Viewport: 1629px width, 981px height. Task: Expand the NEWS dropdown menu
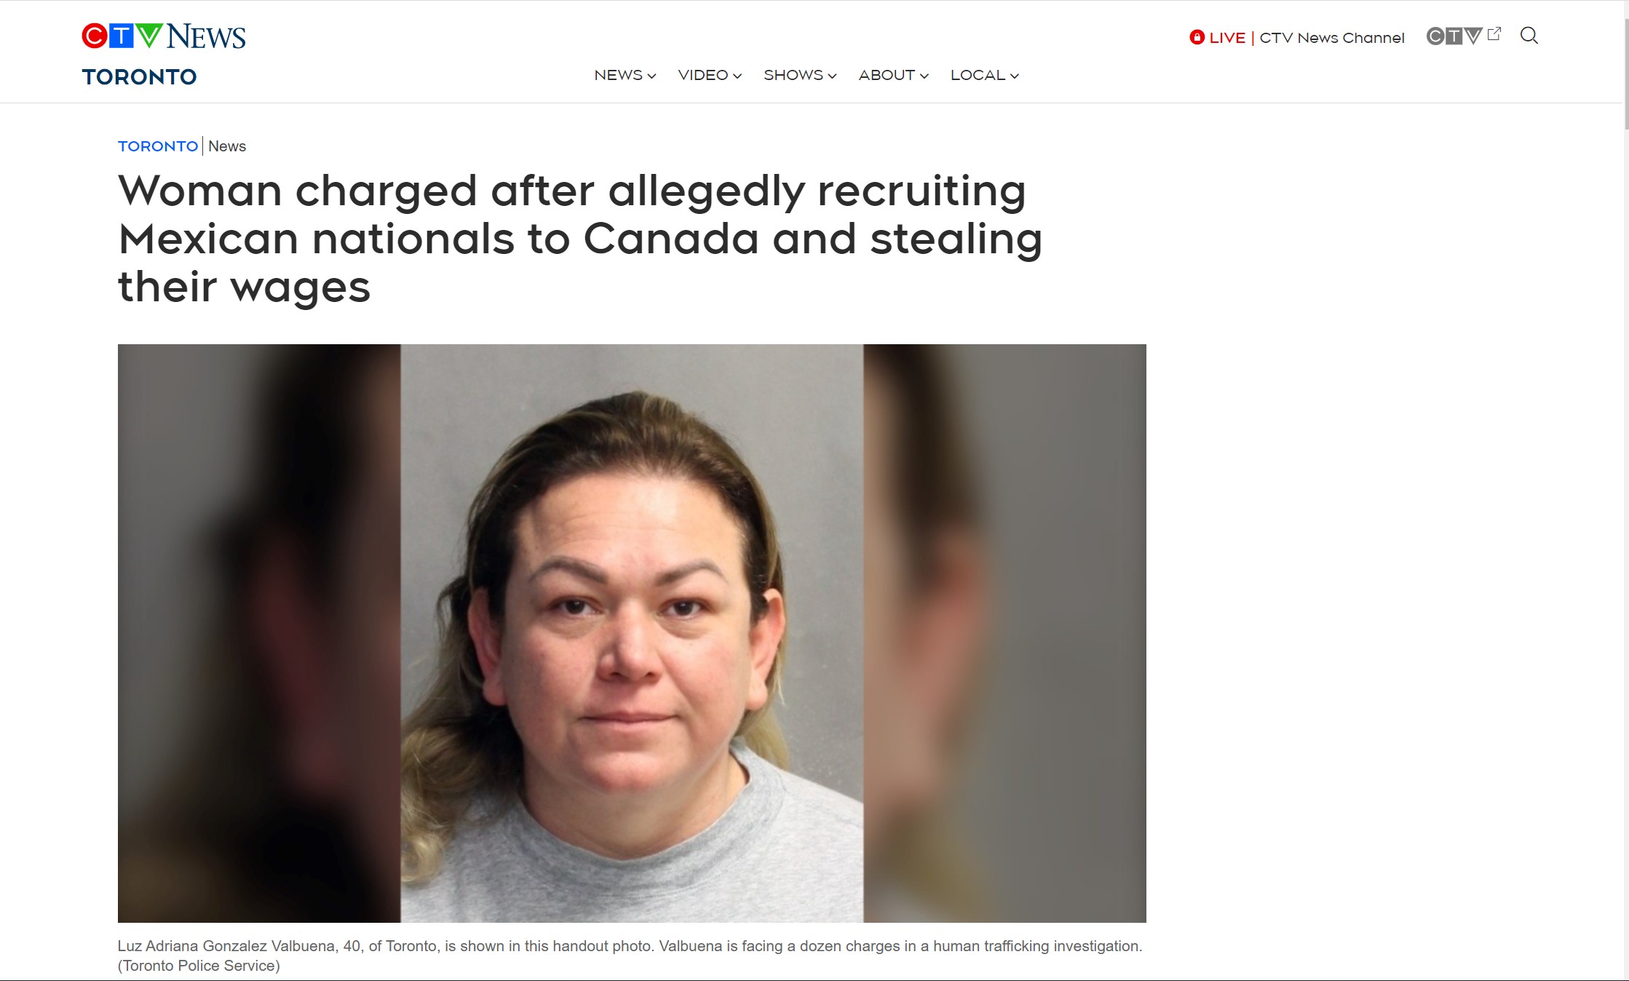click(625, 75)
